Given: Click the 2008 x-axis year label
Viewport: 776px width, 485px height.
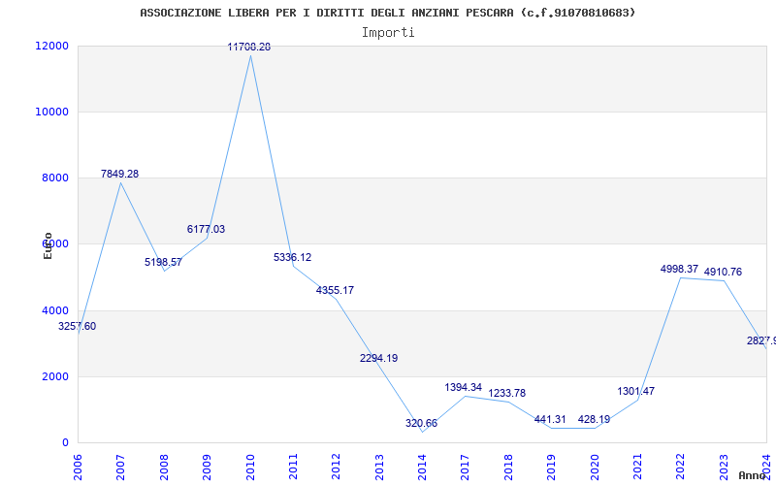Looking at the screenshot, I should (x=164, y=467).
